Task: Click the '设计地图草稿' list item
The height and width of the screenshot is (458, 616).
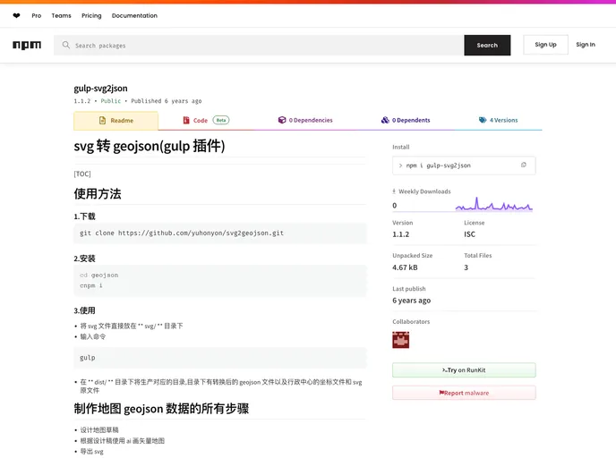Action: (x=99, y=429)
